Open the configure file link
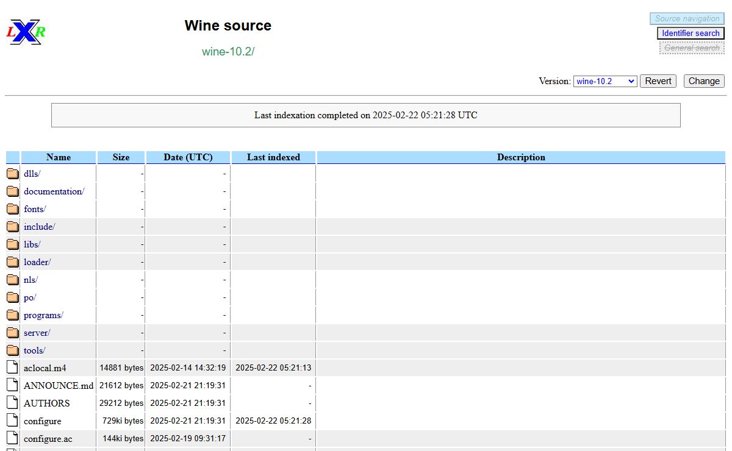This screenshot has width=732, height=451. 43,421
